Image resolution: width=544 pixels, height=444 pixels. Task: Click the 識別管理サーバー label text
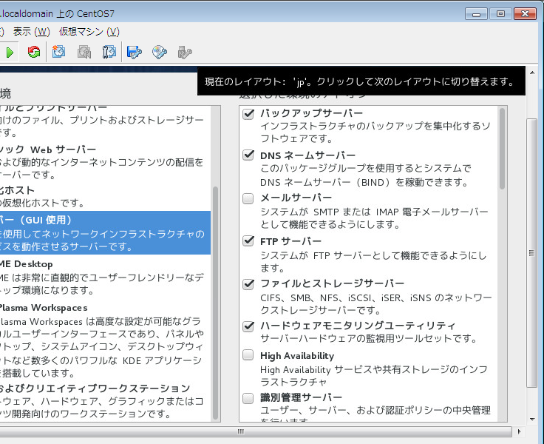[301, 397]
